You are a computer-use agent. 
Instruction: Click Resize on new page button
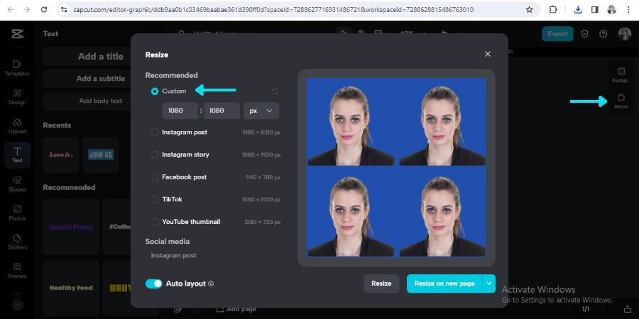(444, 284)
